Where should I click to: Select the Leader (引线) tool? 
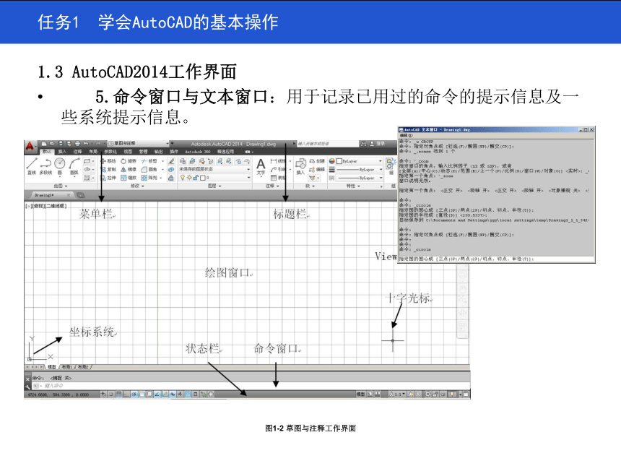278,169
